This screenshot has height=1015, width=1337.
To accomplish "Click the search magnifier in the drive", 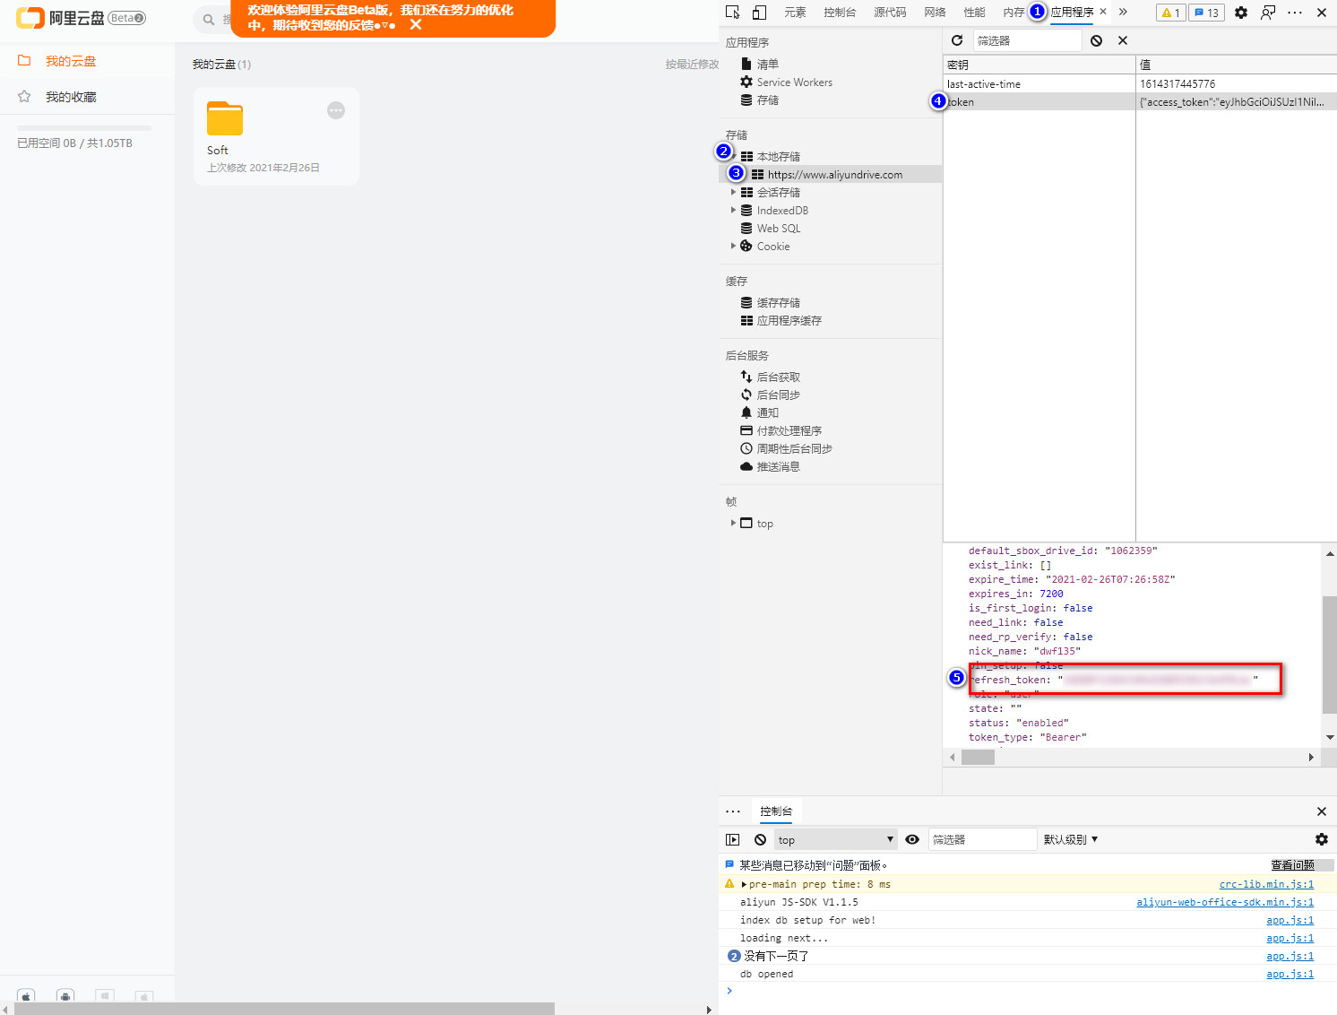I will click(209, 20).
